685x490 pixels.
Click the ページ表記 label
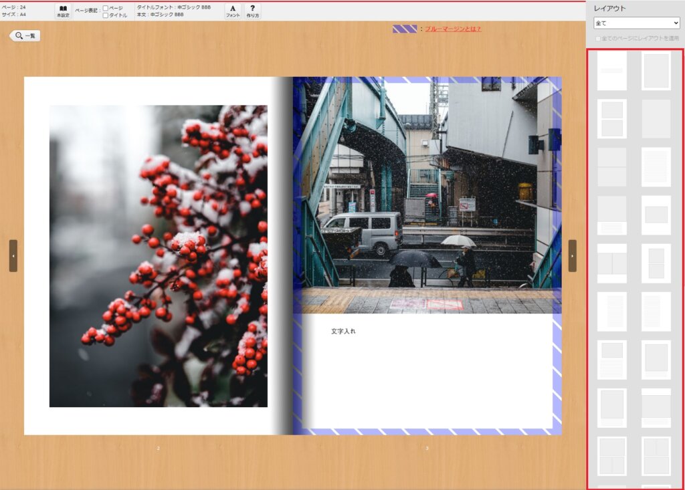[x=86, y=11]
